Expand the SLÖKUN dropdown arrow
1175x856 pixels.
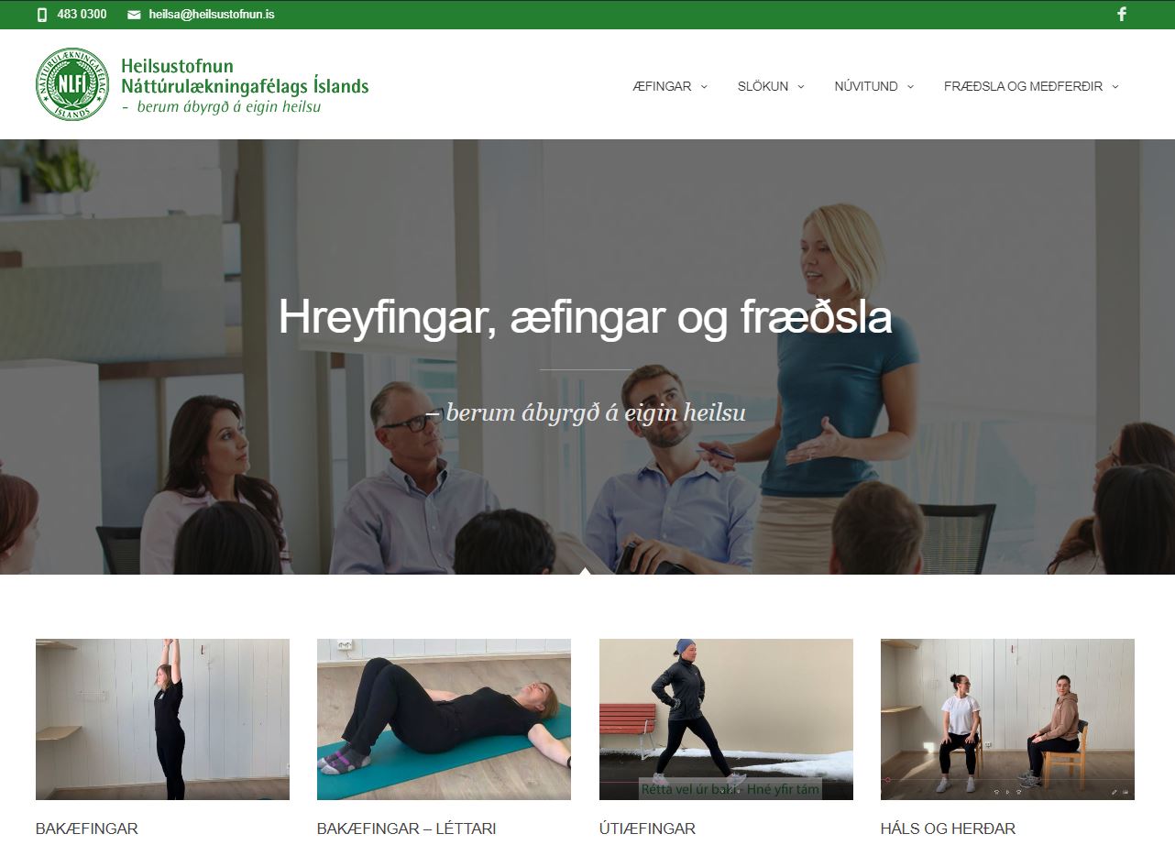(800, 87)
